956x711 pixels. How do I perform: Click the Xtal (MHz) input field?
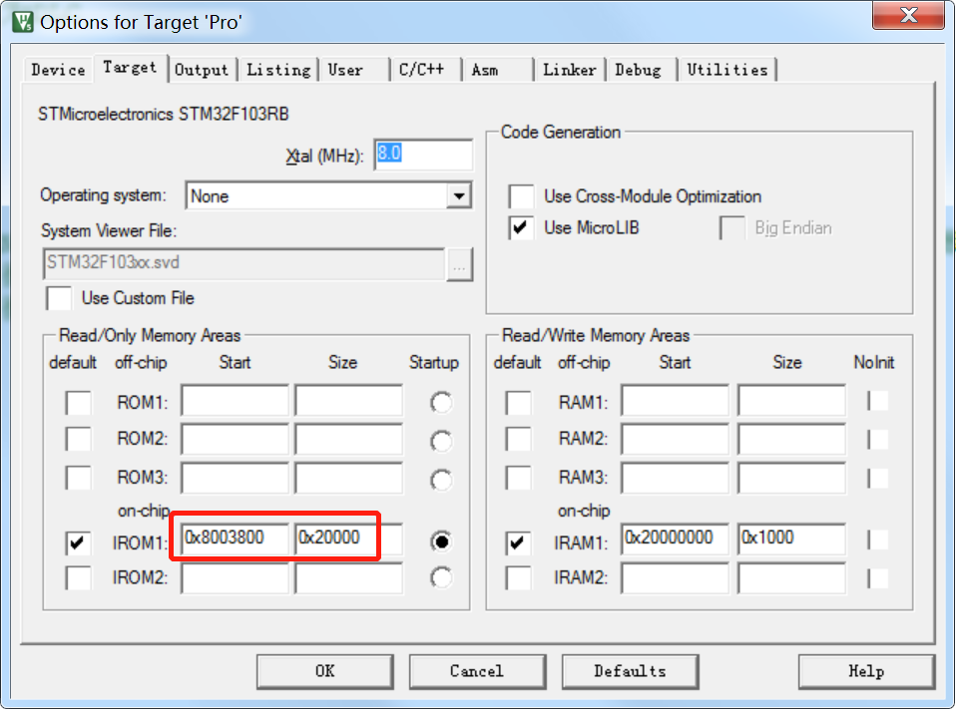[x=422, y=155]
